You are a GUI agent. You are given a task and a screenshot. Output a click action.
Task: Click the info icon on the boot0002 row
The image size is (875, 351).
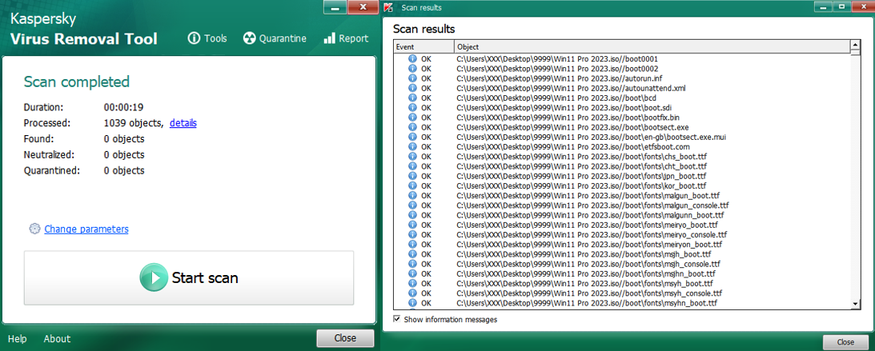[413, 68]
